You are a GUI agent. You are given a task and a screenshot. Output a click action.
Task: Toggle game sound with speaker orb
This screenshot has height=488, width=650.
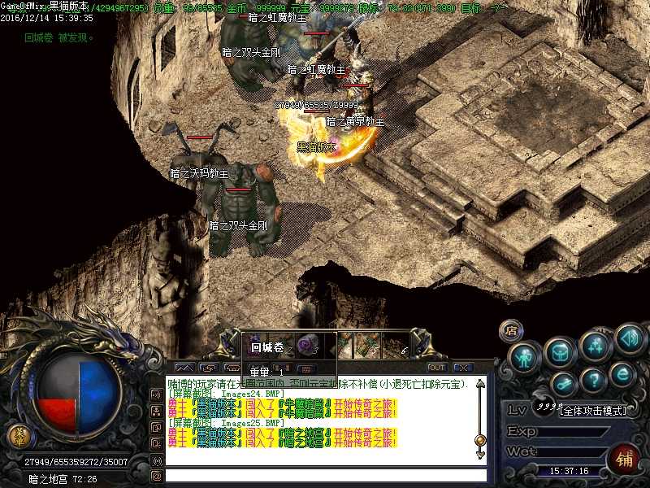(x=630, y=339)
